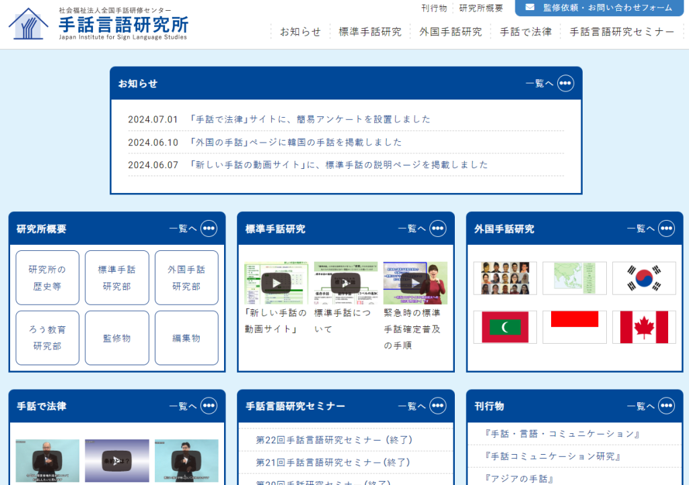Open the 外国手話研究 menu in the top navigation
Viewport: 689px width, 485px height.
[450, 32]
